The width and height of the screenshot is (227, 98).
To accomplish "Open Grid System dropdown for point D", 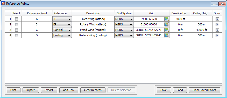I will [124, 35].
